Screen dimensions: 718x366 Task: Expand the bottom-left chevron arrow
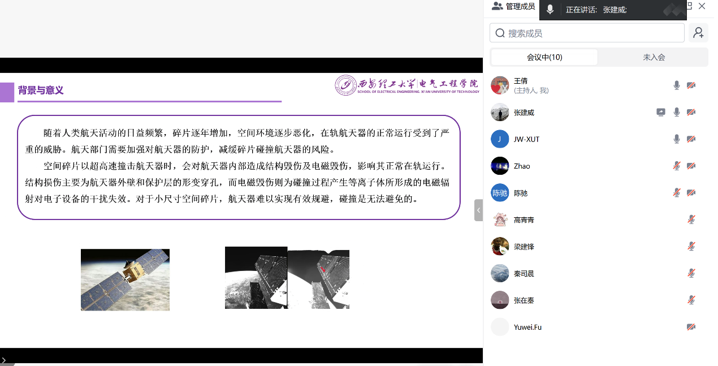point(4,360)
